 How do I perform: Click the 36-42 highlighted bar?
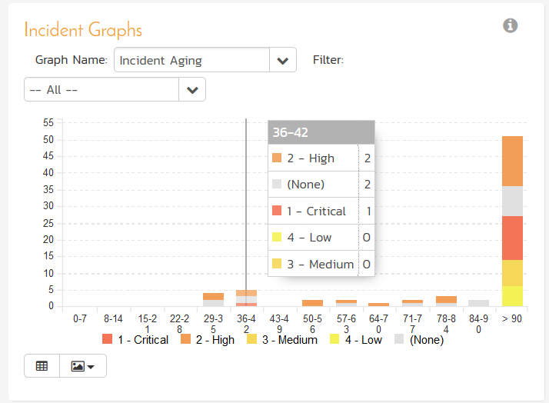(x=246, y=298)
